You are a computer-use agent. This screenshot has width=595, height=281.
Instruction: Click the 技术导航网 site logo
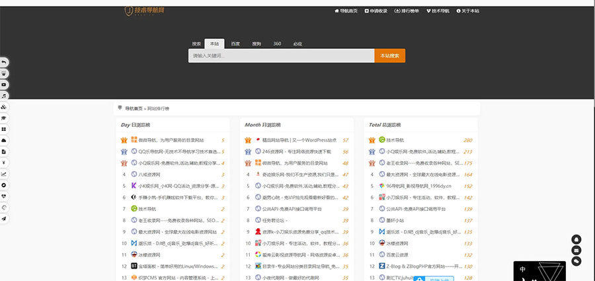145,11
